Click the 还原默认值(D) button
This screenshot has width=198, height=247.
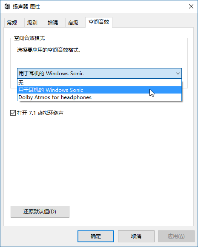pyautogui.click(x=40, y=212)
